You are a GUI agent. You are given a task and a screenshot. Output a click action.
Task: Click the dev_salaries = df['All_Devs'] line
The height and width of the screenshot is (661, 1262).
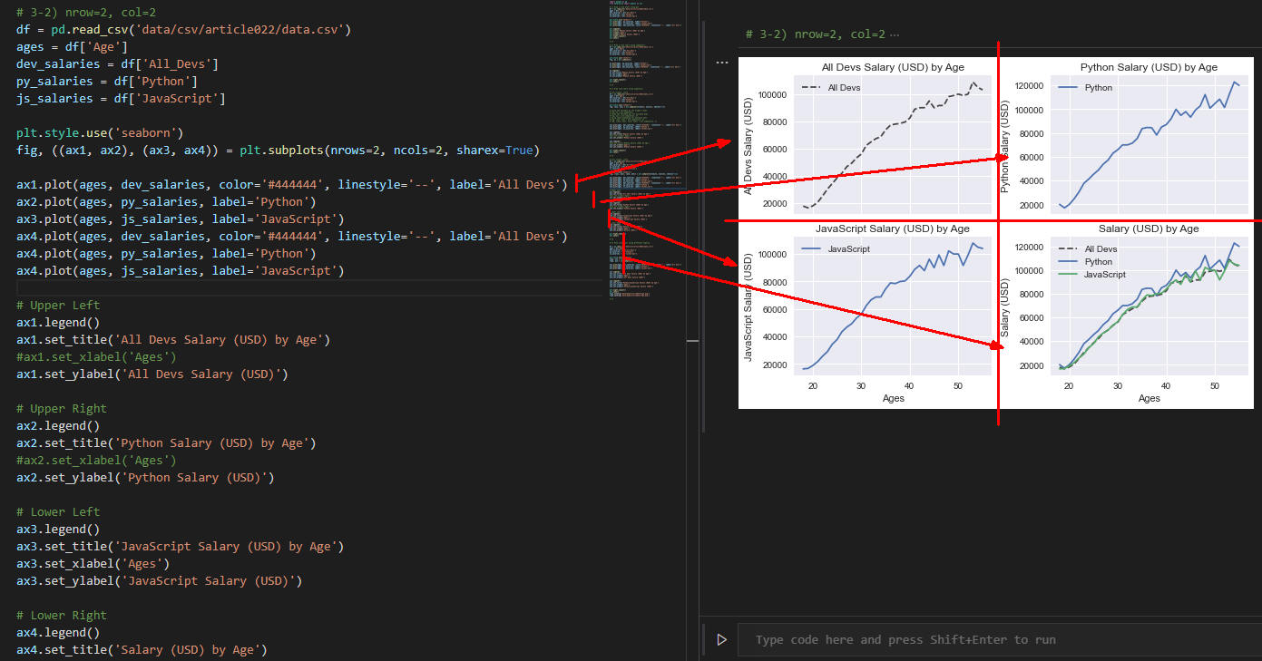117,63
